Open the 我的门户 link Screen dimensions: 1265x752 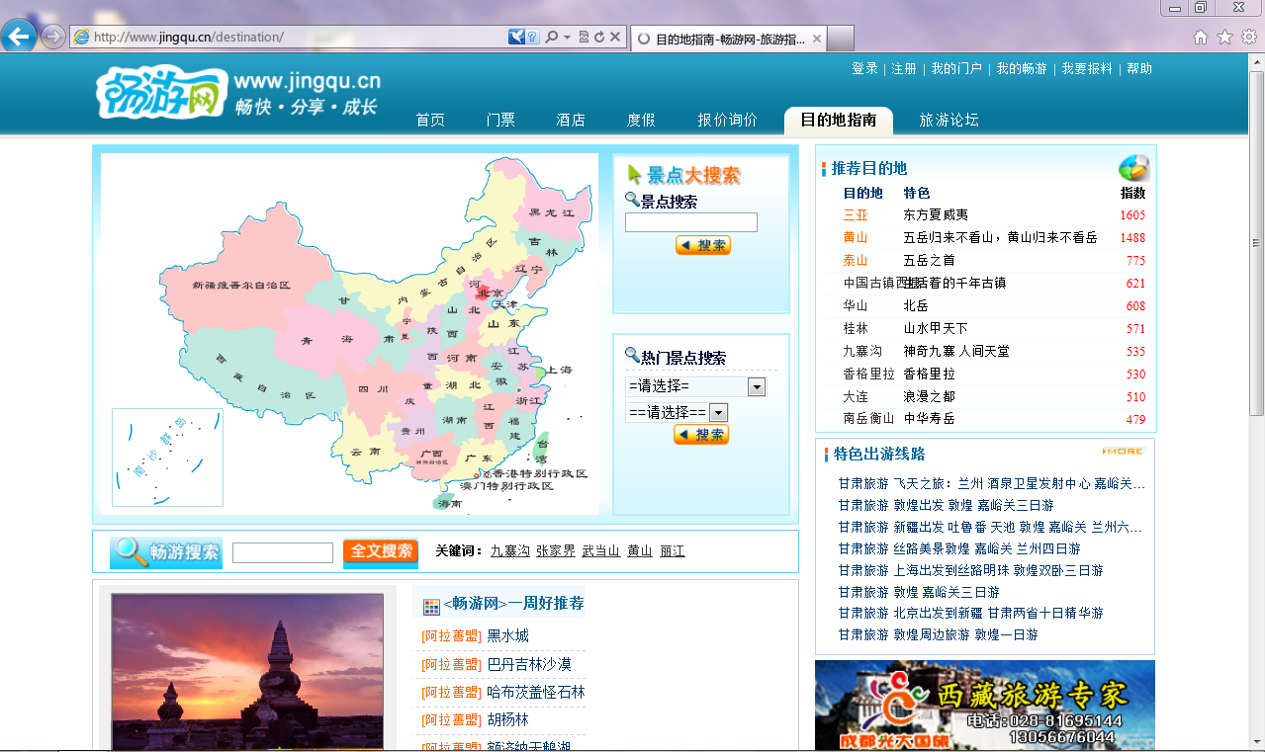[956, 68]
